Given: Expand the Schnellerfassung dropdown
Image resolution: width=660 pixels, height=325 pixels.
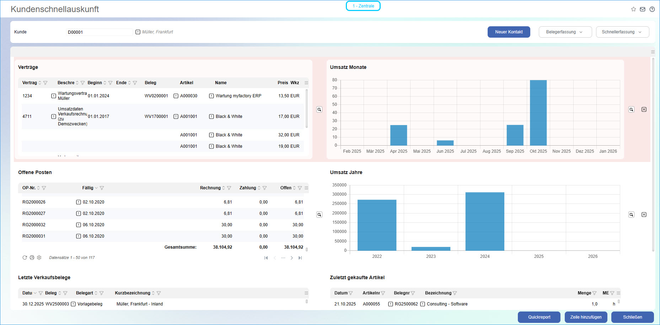Looking at the screenshot, I should [622, 32].
